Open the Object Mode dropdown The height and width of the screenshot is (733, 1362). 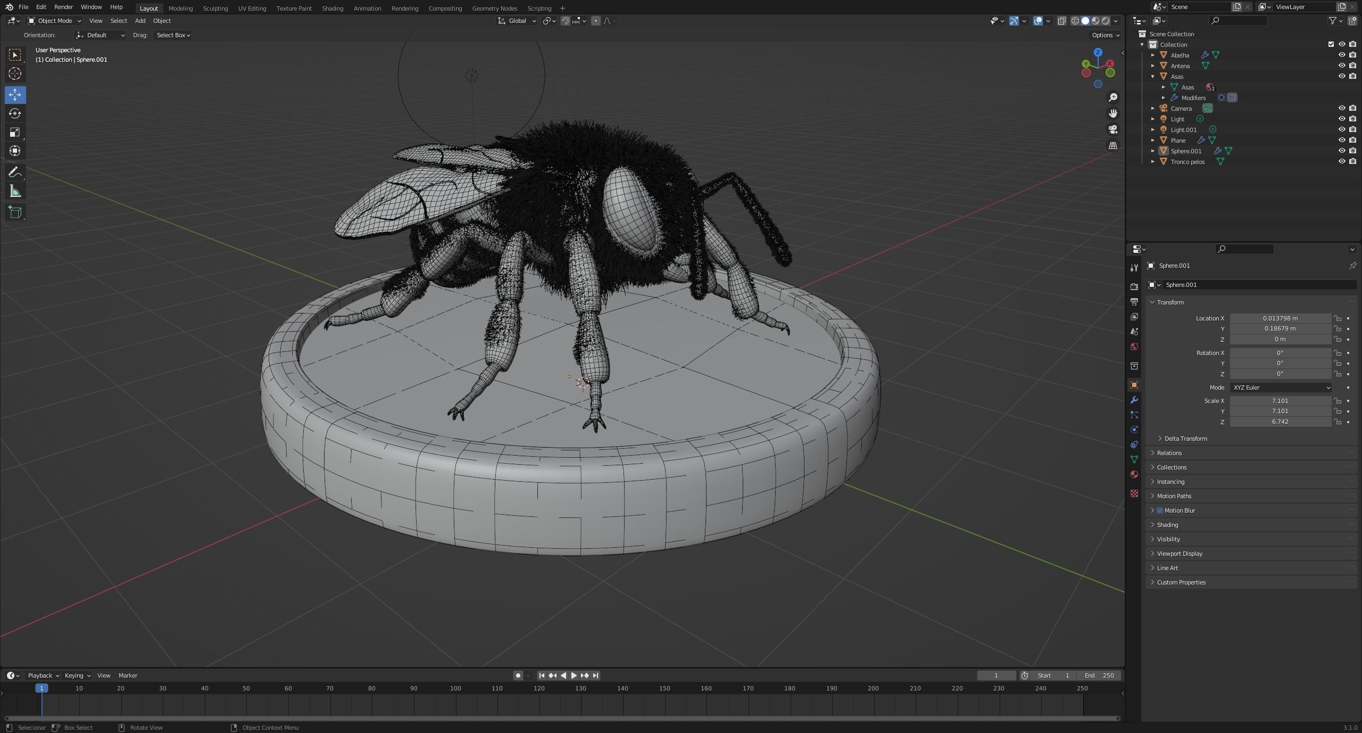click(x=54, y=21)
